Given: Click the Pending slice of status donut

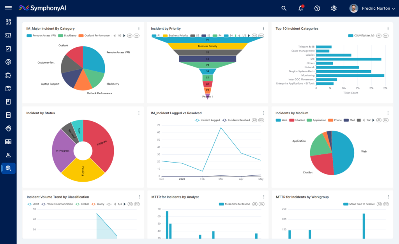Looking at the screenshot, I should pos(83,170).
